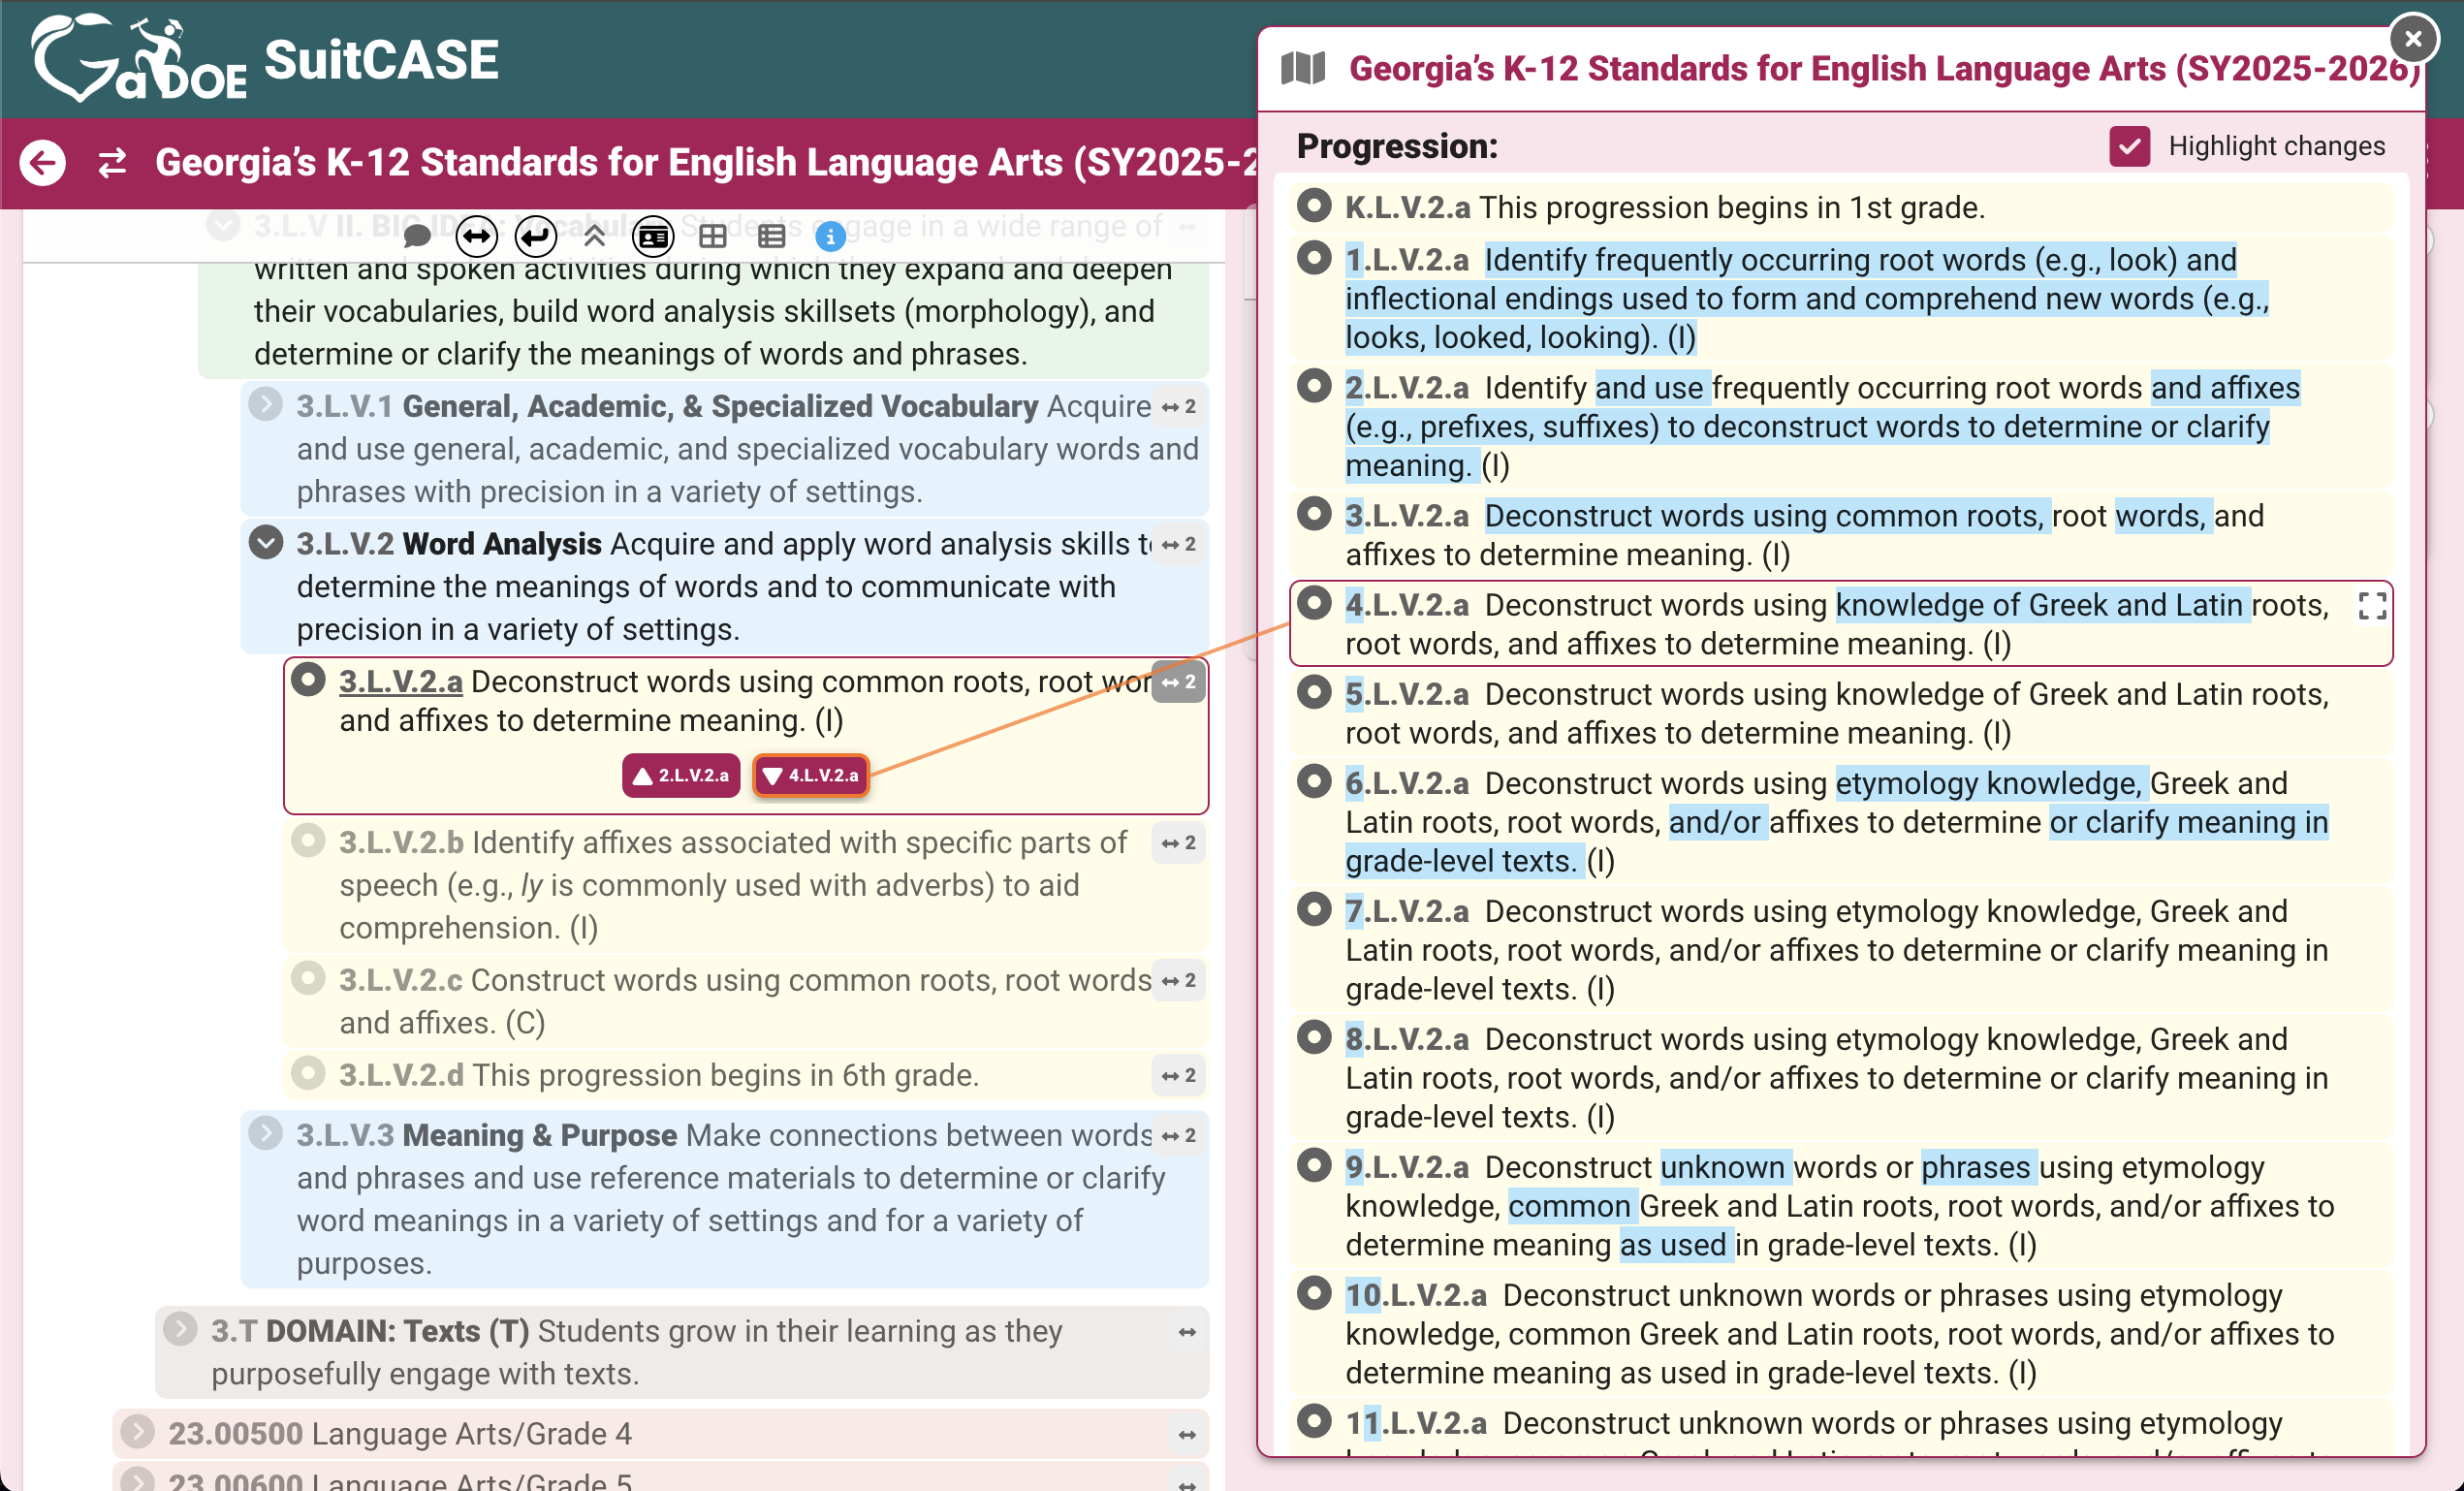2464x1491 pixels.
Task: Click the associations badge on 3.L.V.1
Action: tap(1179, 407)
